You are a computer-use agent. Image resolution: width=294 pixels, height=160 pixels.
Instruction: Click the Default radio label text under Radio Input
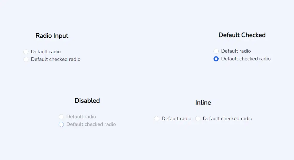(45, 52)
